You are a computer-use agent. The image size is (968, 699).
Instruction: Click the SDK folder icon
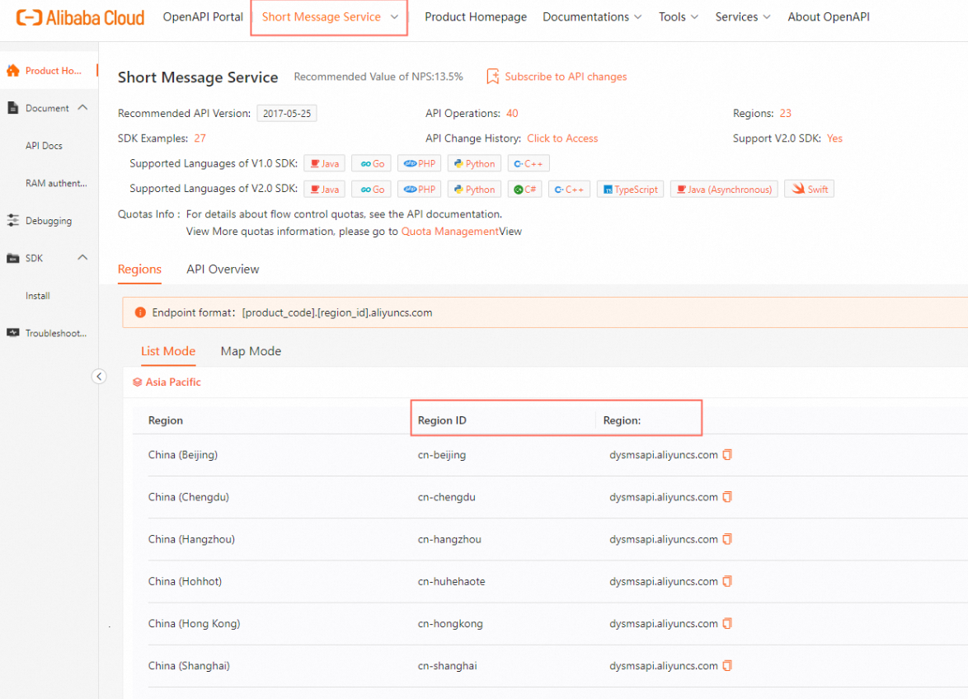pyautogui.click(x=13, y=258)
